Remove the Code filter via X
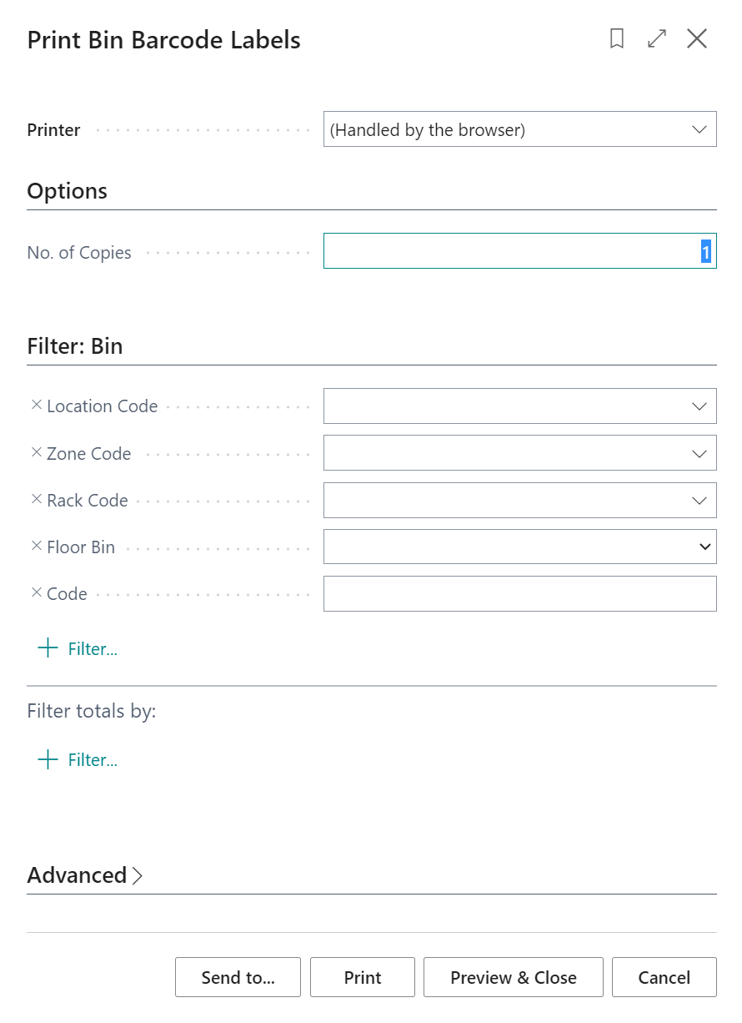 click(36, 592)
